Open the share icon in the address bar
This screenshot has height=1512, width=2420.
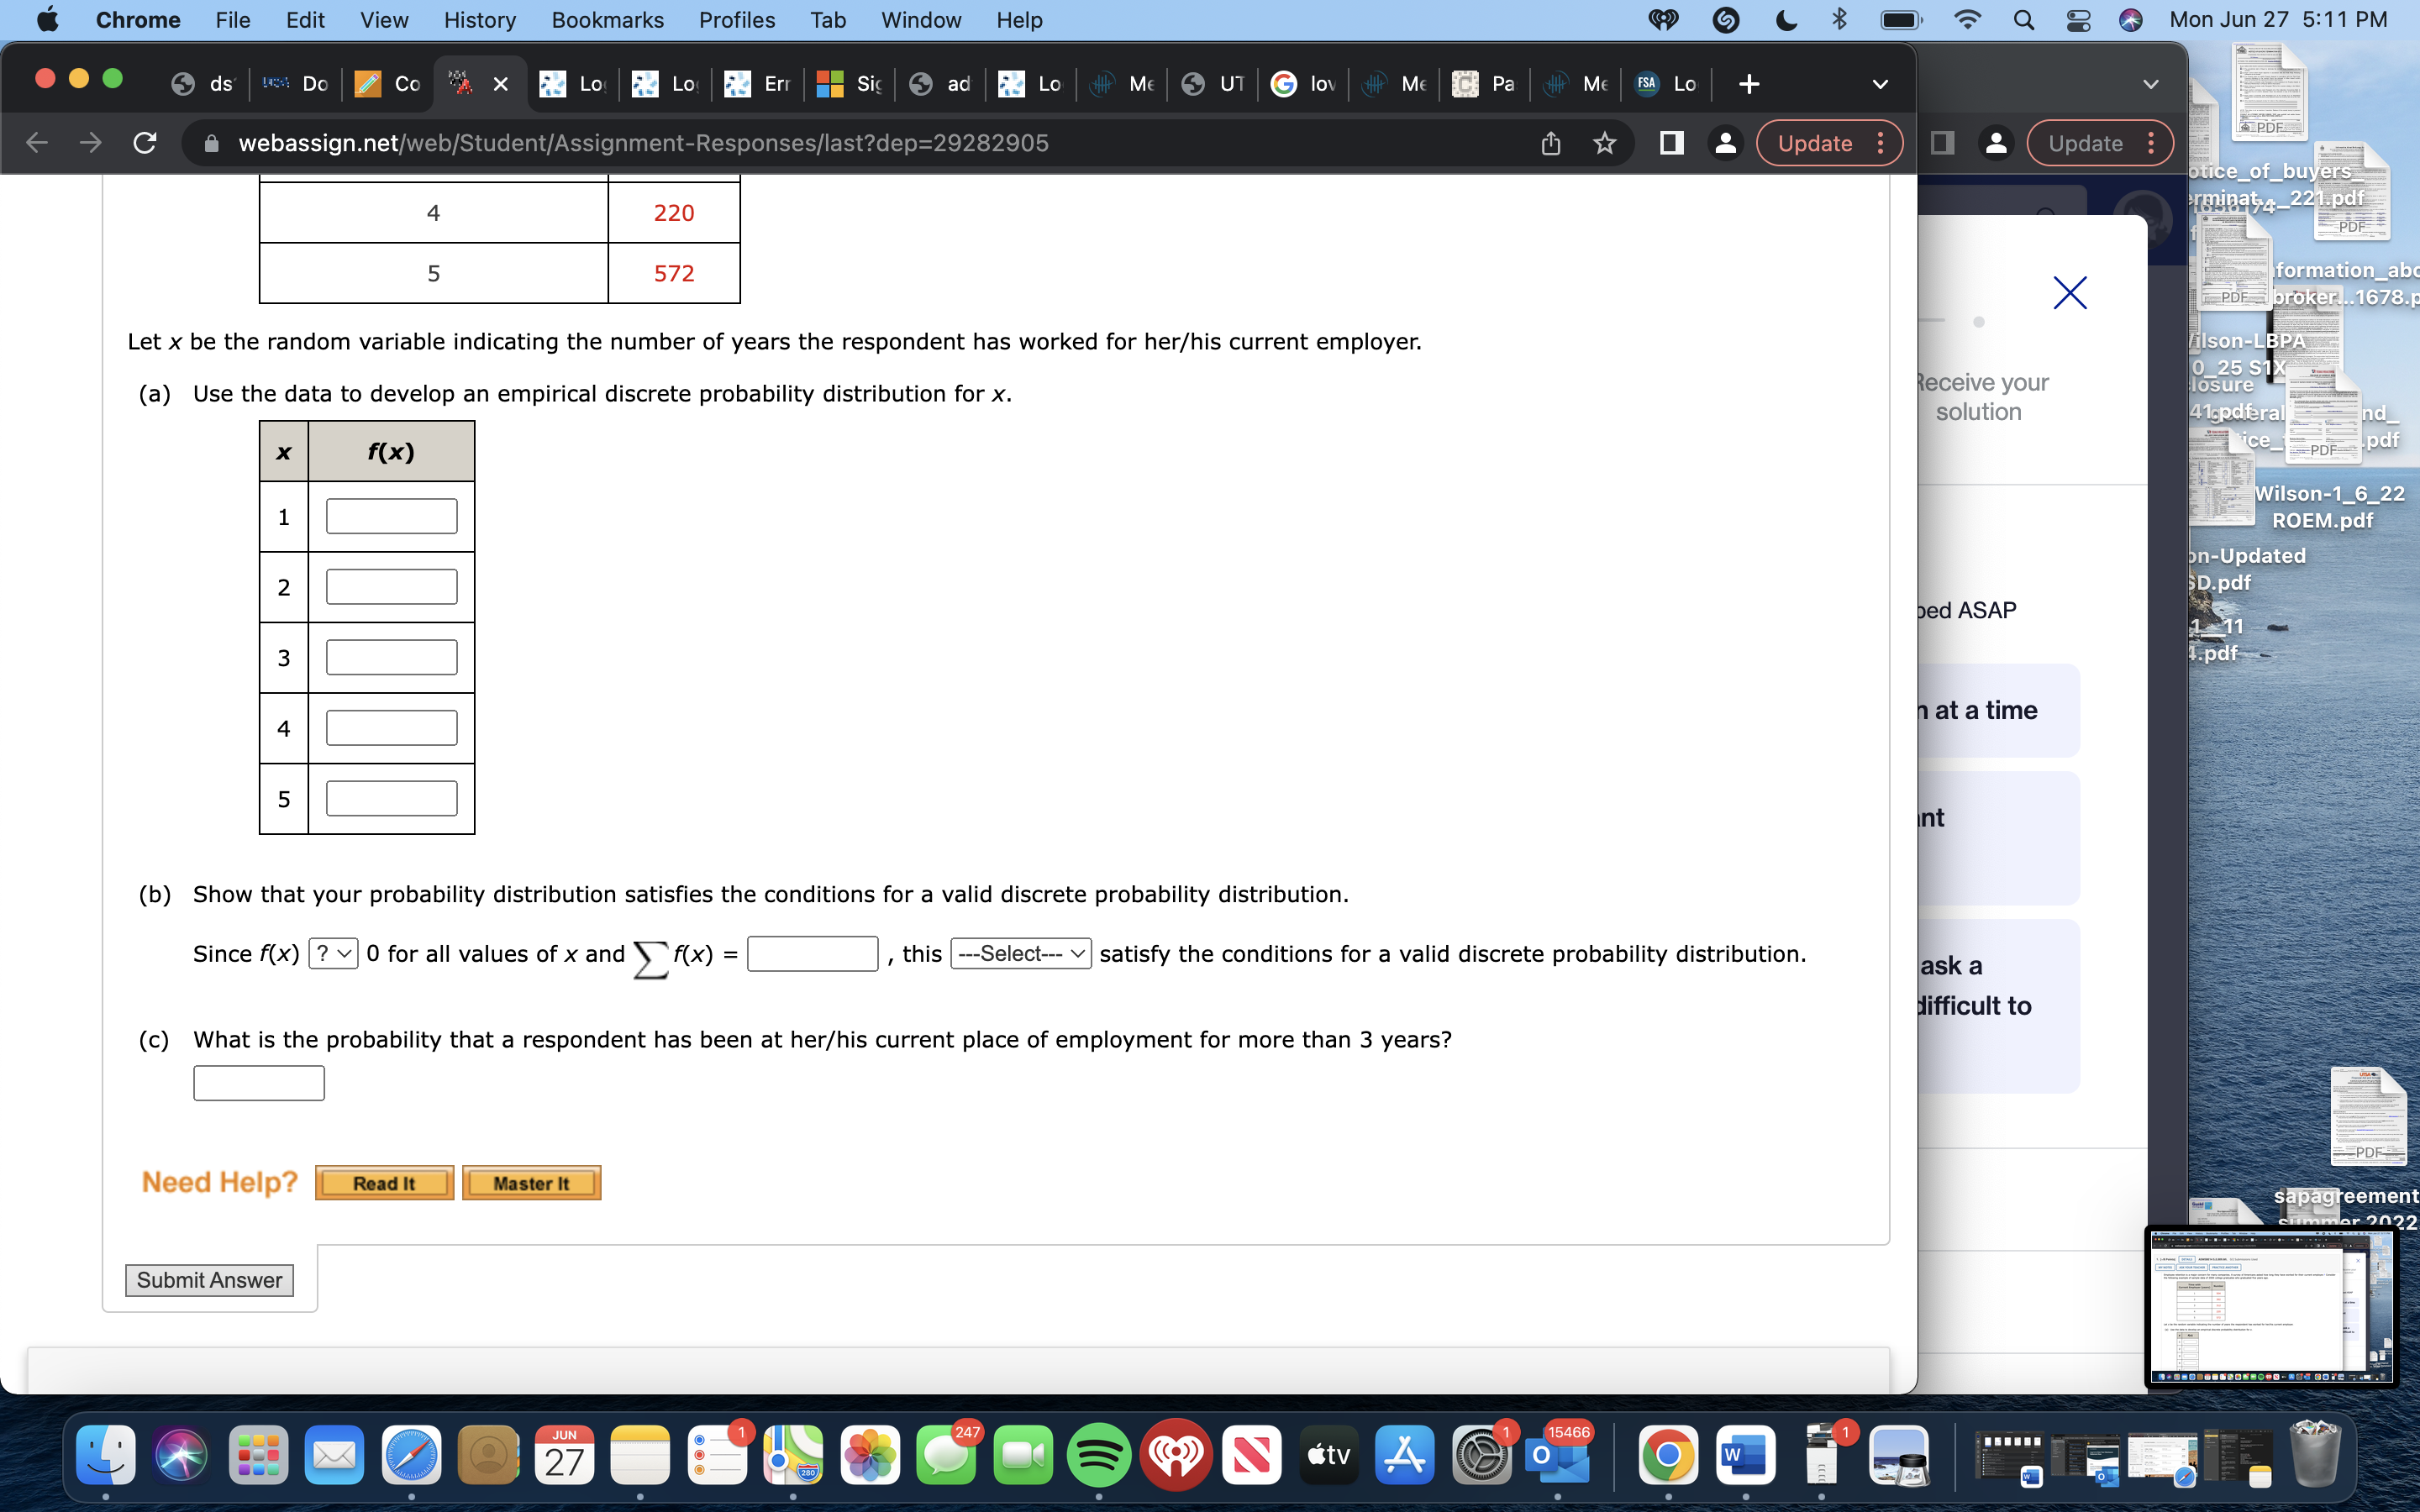tap(1549, 143)
